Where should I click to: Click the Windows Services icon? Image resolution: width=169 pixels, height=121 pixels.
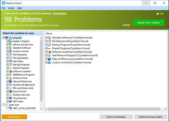point(10,95)
